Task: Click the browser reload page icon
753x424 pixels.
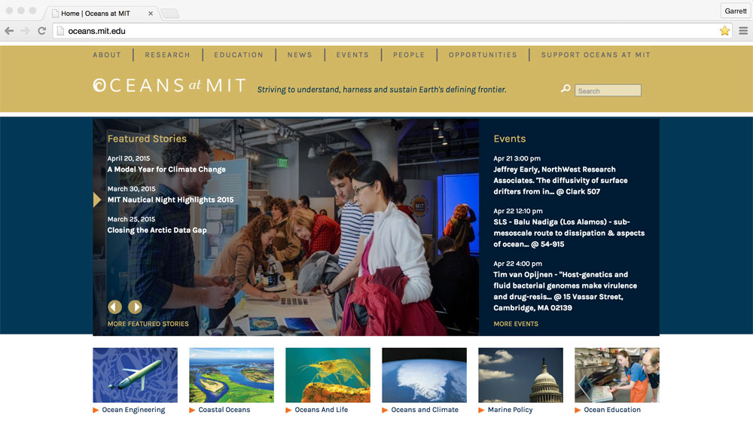Action: pyautogui.click(x=42, y=31)
